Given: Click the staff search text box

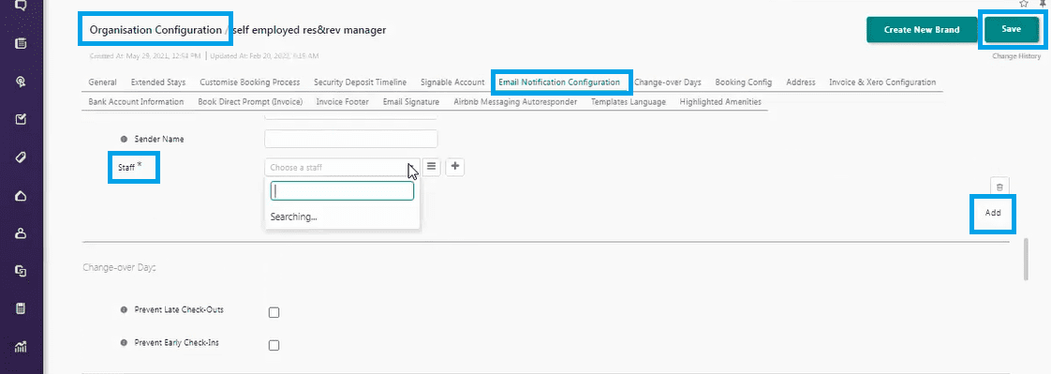Looking at the screenshot, I should (342, 191).
